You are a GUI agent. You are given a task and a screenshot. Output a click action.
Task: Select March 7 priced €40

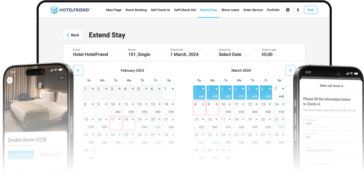click(x=279, y=92)
